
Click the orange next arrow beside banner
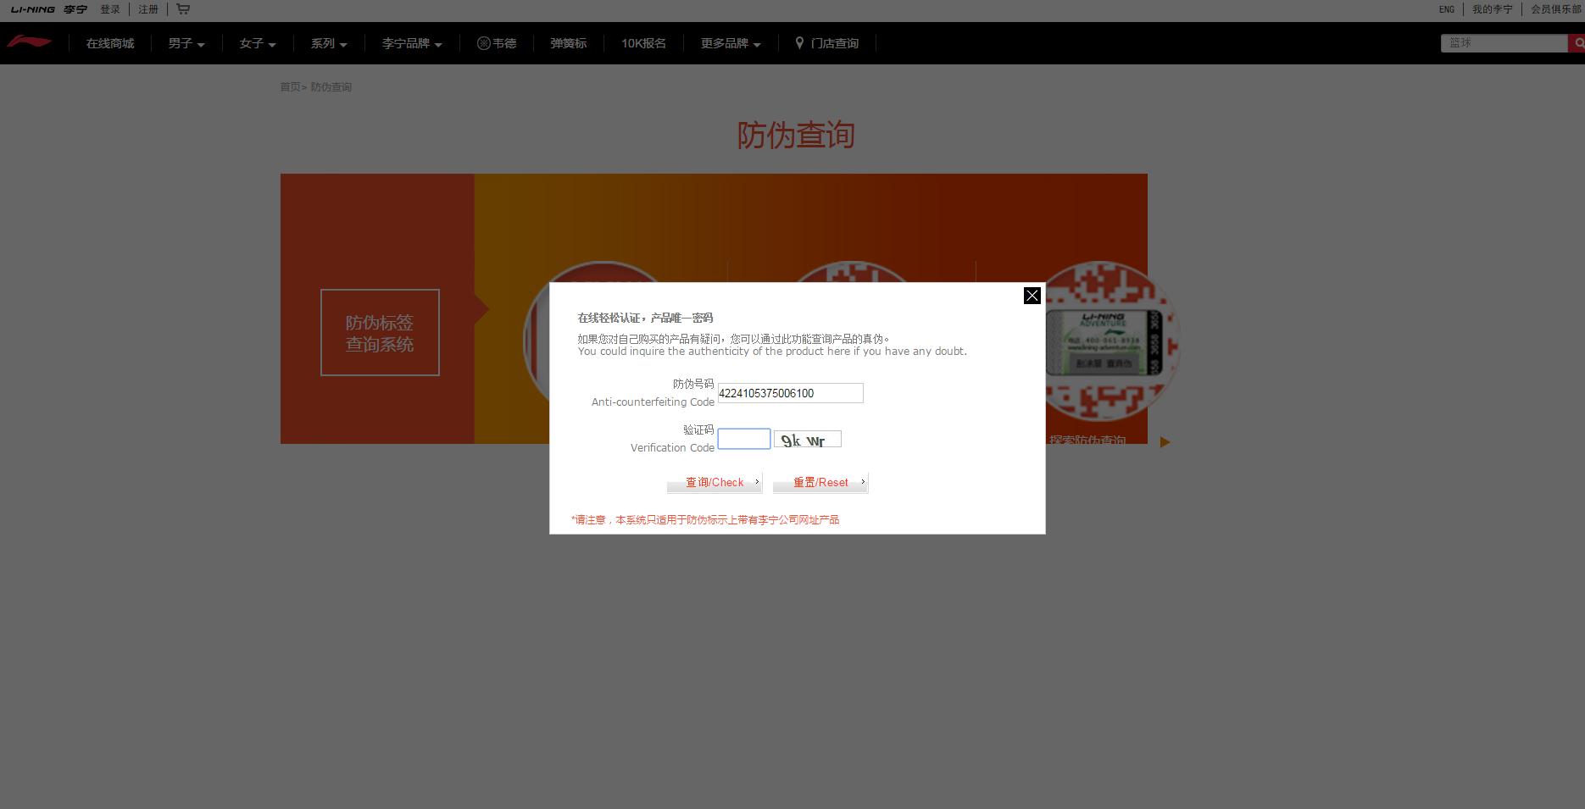(x=1165, y=442)
